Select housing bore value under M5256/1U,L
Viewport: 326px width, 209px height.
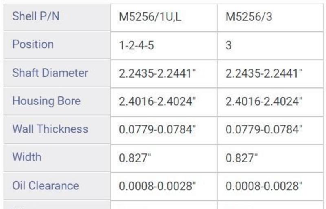[x=157, y=102]
